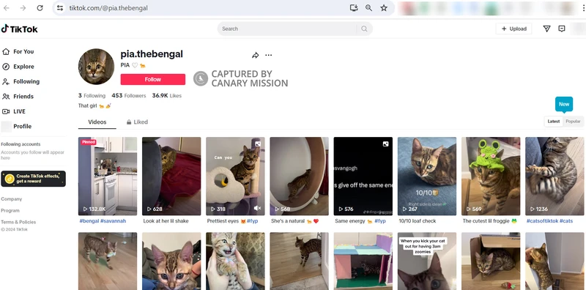Open the browser three-dot menu

[583, 8]
